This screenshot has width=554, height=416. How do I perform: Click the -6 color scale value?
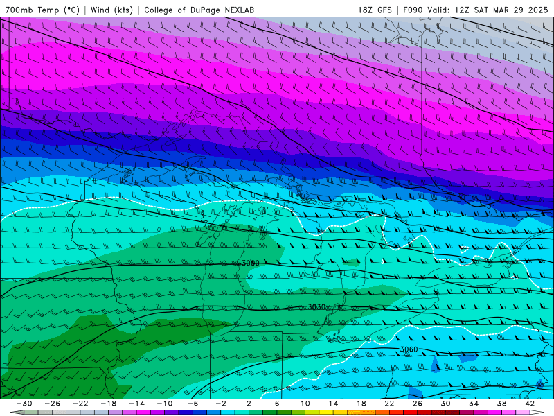click(x=193, y=404)
